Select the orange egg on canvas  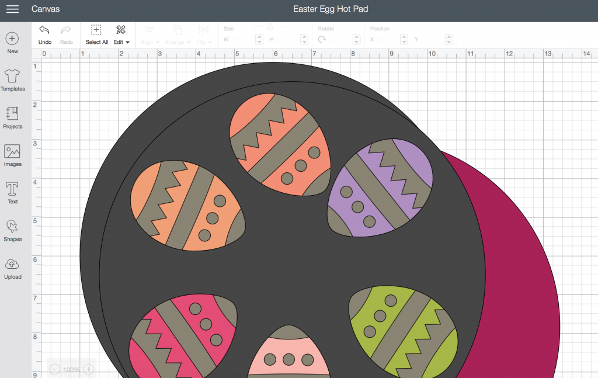[188, 206]
